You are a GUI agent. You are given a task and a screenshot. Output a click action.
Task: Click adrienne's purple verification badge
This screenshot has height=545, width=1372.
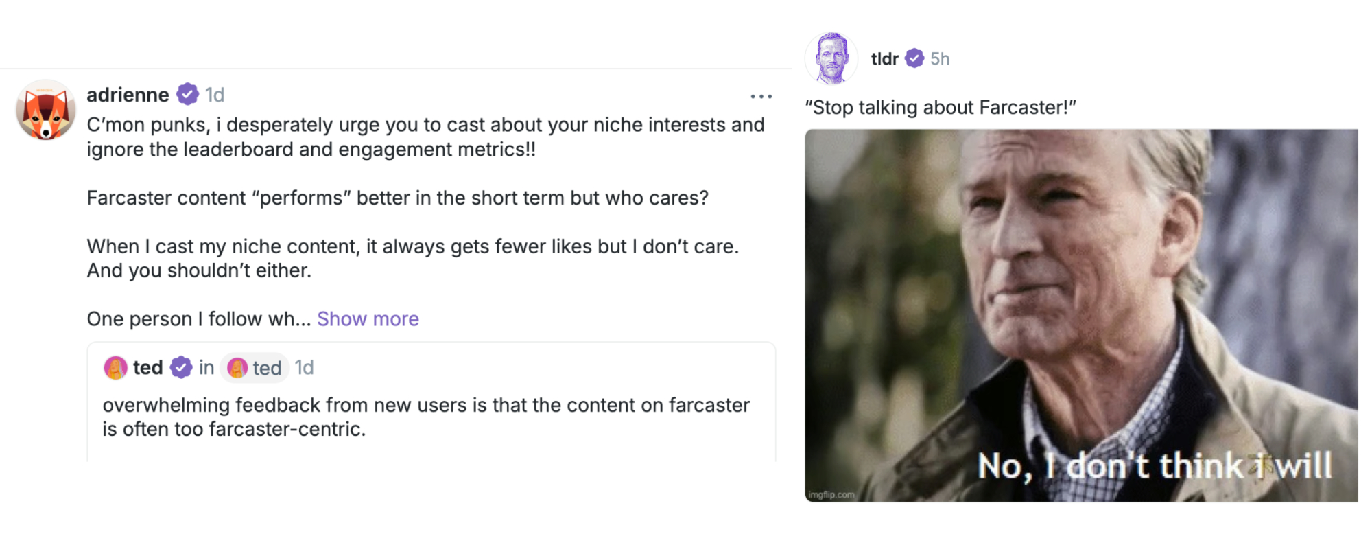[187, 94]
